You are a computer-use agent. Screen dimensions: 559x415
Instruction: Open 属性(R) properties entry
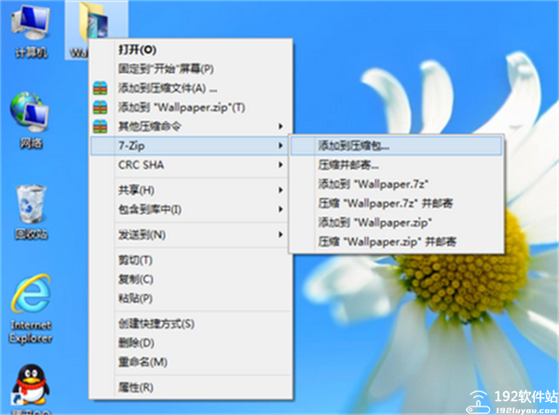tap(191, 387)
